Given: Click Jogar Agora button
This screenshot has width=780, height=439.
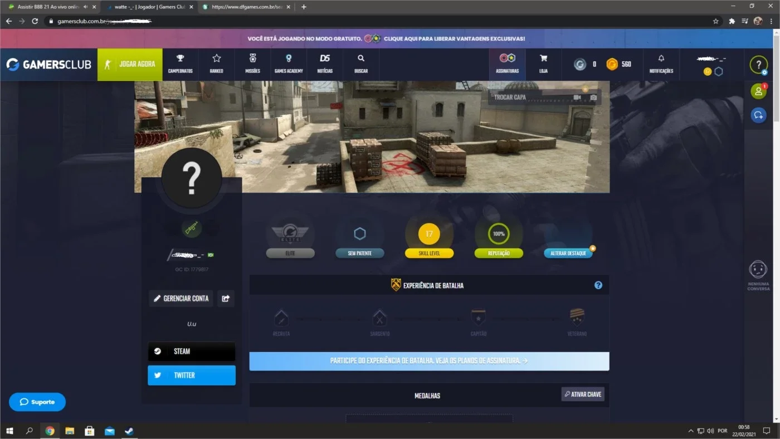Looking at the screenshot, I should (130, 65).
